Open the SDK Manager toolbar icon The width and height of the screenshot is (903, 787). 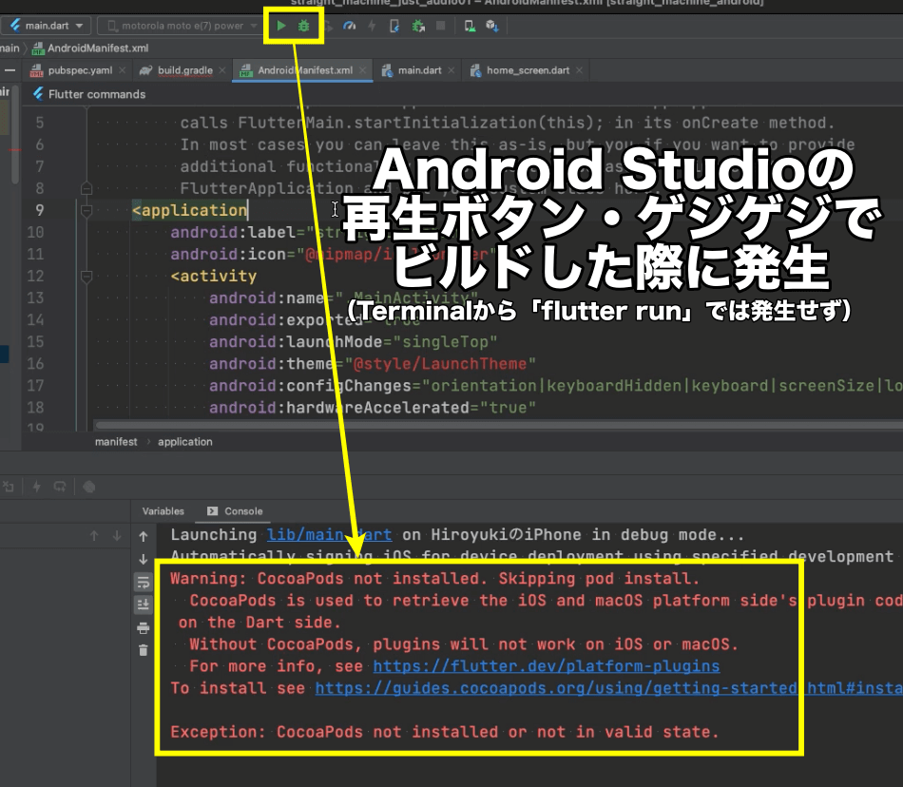coord(491,26)
